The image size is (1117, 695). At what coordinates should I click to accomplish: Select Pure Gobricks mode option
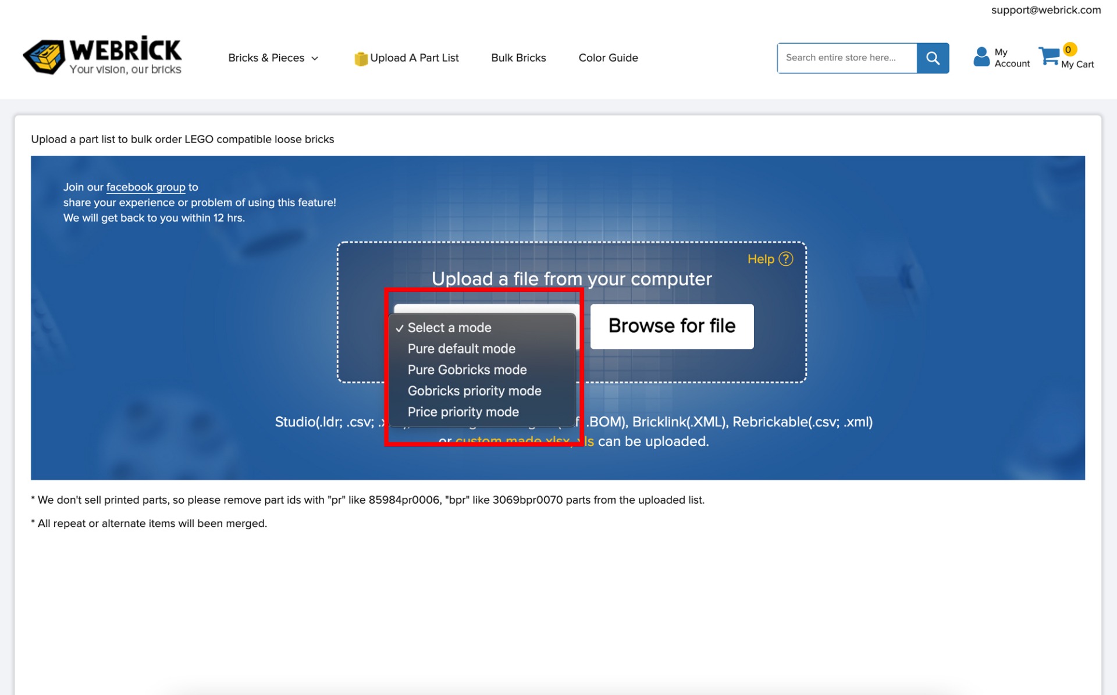pyautogui.click(x=467, y=369)
